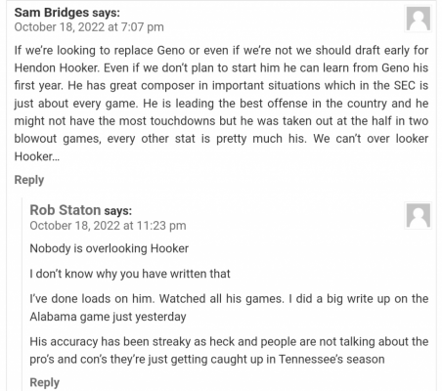This screenshot has height=391, width=442.
Task: Open the 11:23 pm comment permalink
Action: tap(108, 226)
